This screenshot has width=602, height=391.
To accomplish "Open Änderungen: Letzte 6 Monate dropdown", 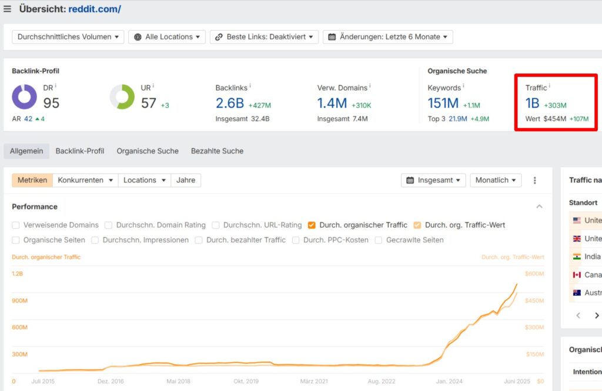I will [388, 37].
